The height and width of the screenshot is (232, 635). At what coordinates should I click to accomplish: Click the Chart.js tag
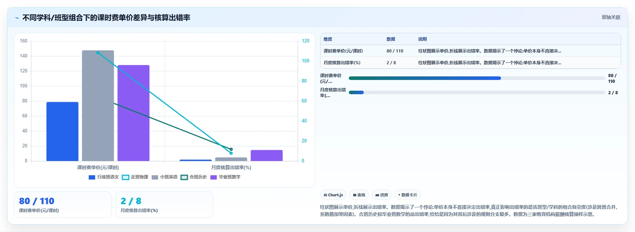pyautogui.click(x=333, y=195)
